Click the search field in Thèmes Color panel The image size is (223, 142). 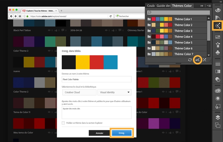178,13
